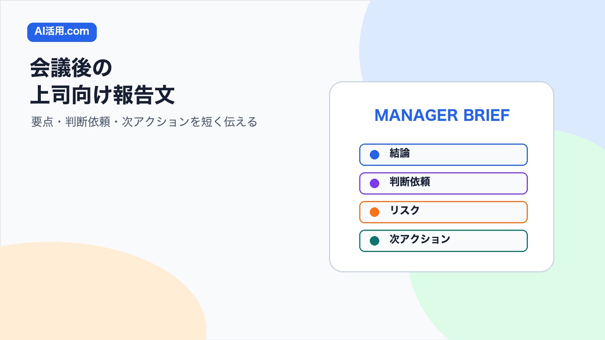Select the 結論 row
This screenshot has width=605, height=340.
tap(443, 155)
